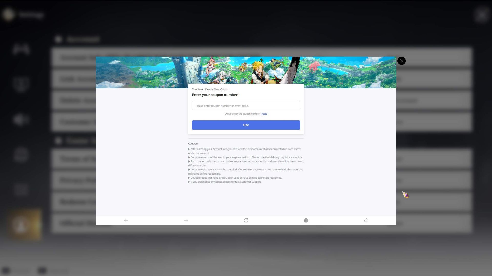Viewport: 492px width, 276px height.
Task: Click the Paste link
Action: [264, 114]
